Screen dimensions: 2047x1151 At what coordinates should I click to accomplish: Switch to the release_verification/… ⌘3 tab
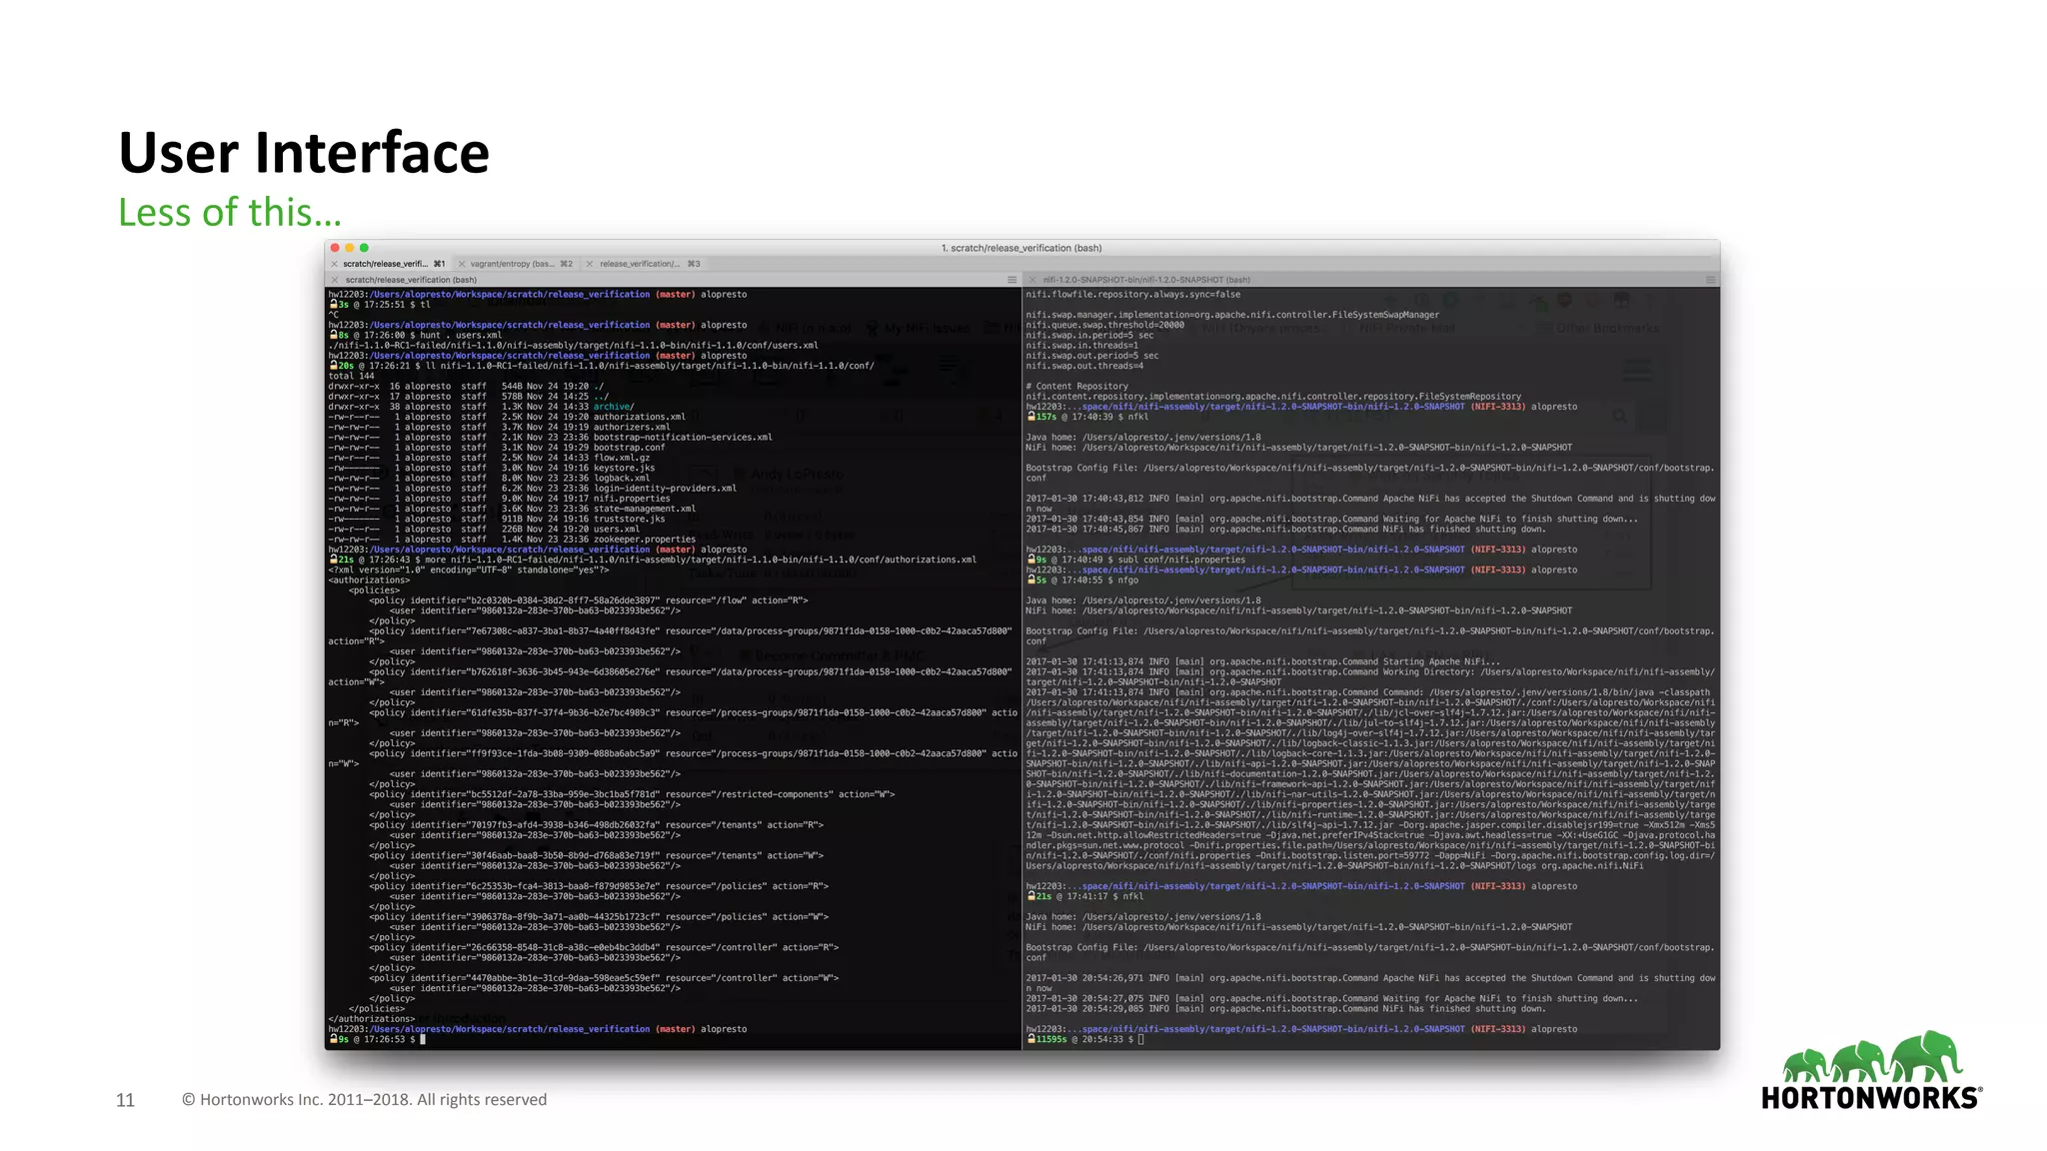tap(645, 264)
